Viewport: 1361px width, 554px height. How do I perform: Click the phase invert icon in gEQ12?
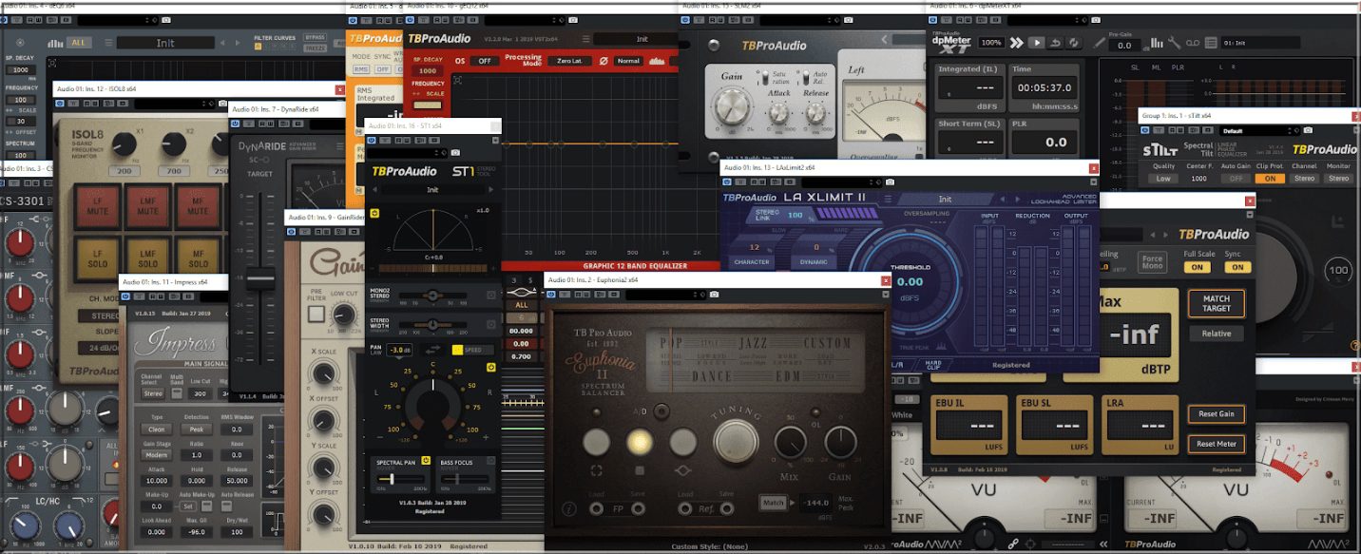[x=602, y=61]
